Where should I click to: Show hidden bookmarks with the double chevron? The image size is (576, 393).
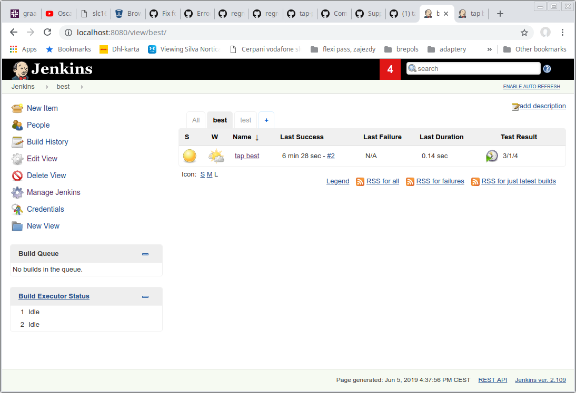pos(489,49)
